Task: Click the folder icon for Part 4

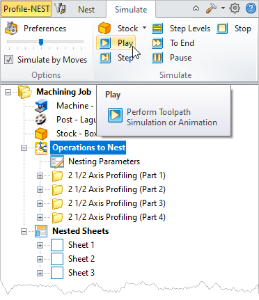Action: (x=57, y=217)
